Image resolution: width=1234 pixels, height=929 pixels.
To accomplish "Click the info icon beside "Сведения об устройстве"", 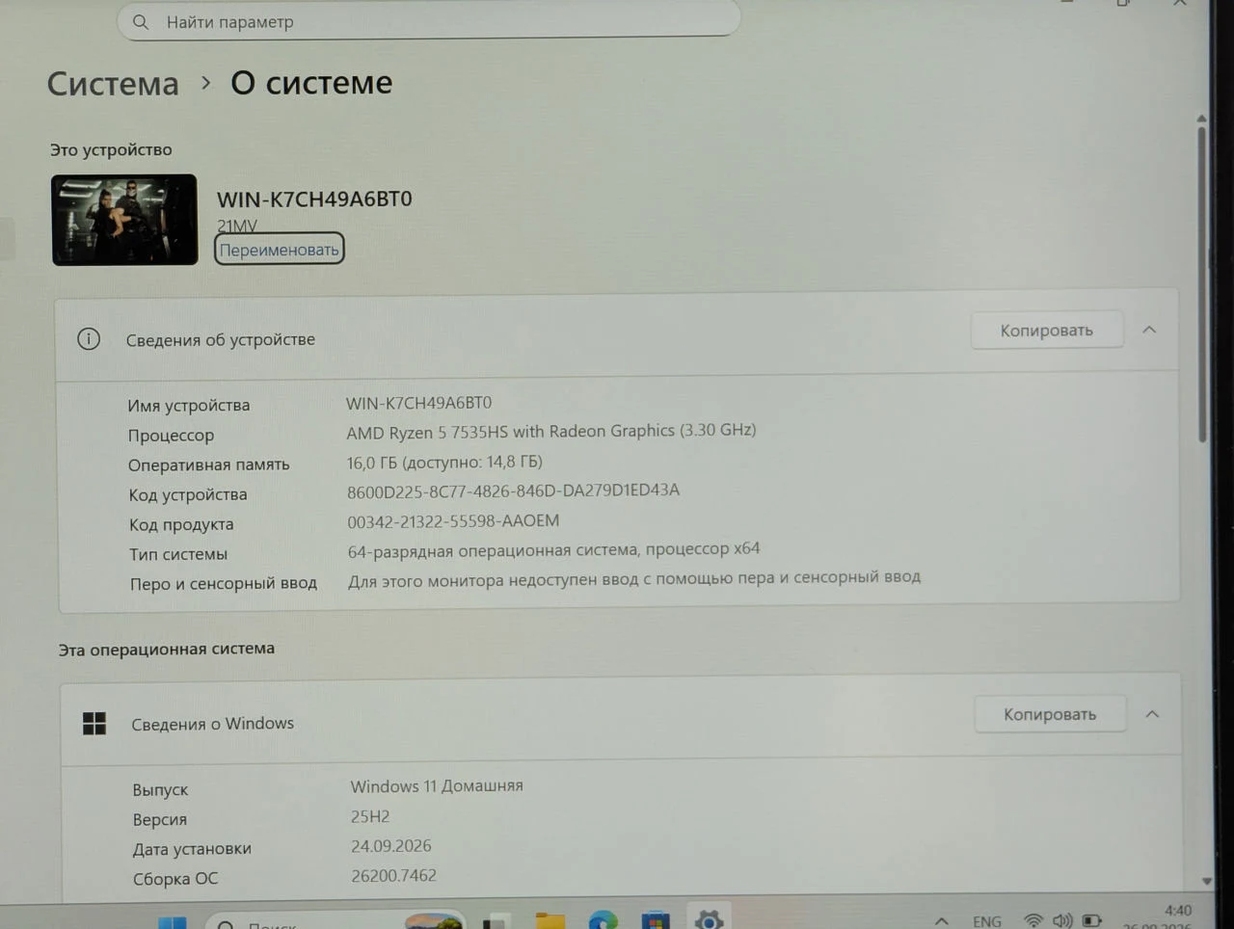I will (89, 339).
